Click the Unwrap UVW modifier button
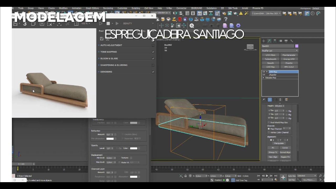This screenshot has width=336, height=189. (289, 59)
